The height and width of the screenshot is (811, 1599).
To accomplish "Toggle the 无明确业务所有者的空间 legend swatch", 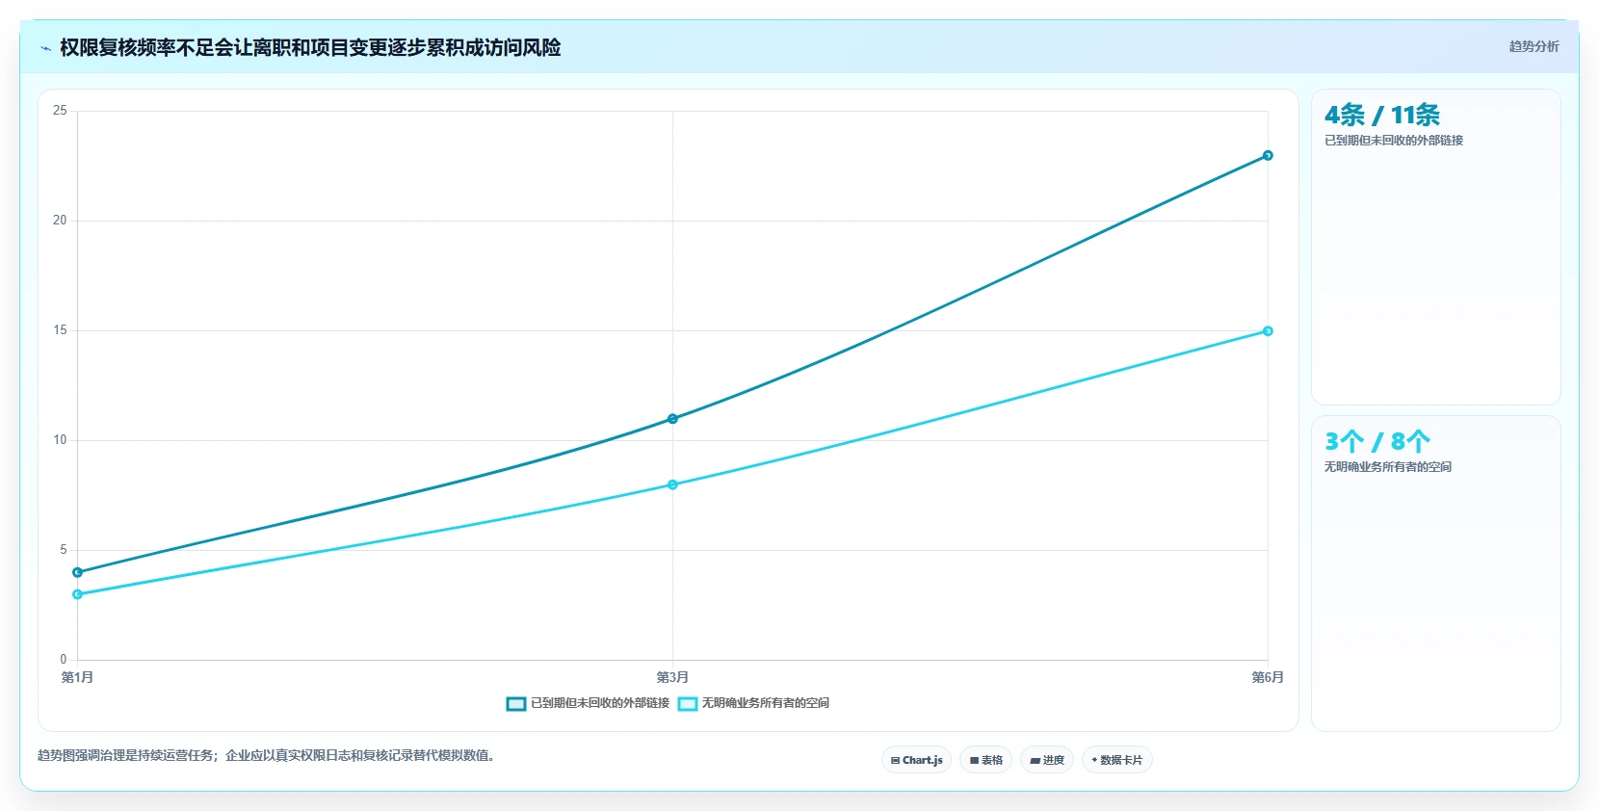I will (x=688, y=703).
